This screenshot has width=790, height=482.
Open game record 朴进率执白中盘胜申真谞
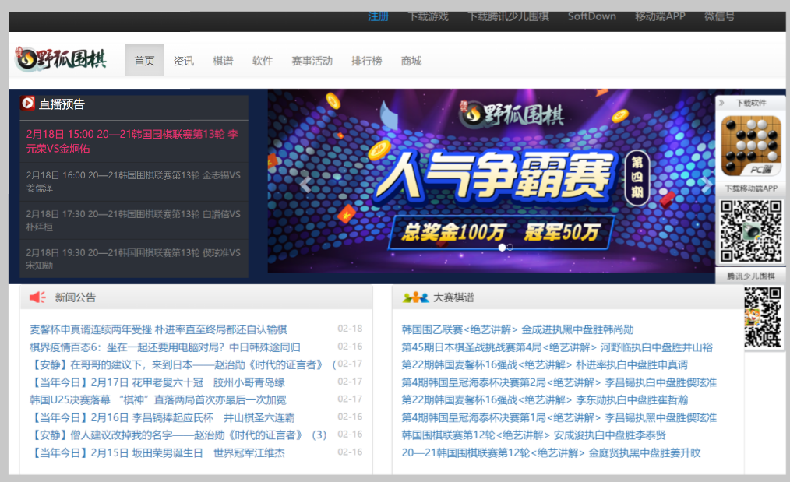(x=545, y=364)
